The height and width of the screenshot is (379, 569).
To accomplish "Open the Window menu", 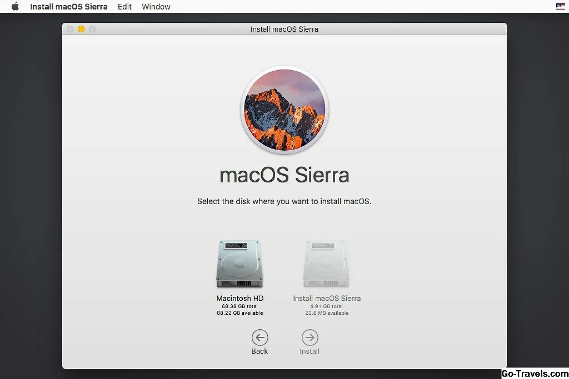I will 156,7.
